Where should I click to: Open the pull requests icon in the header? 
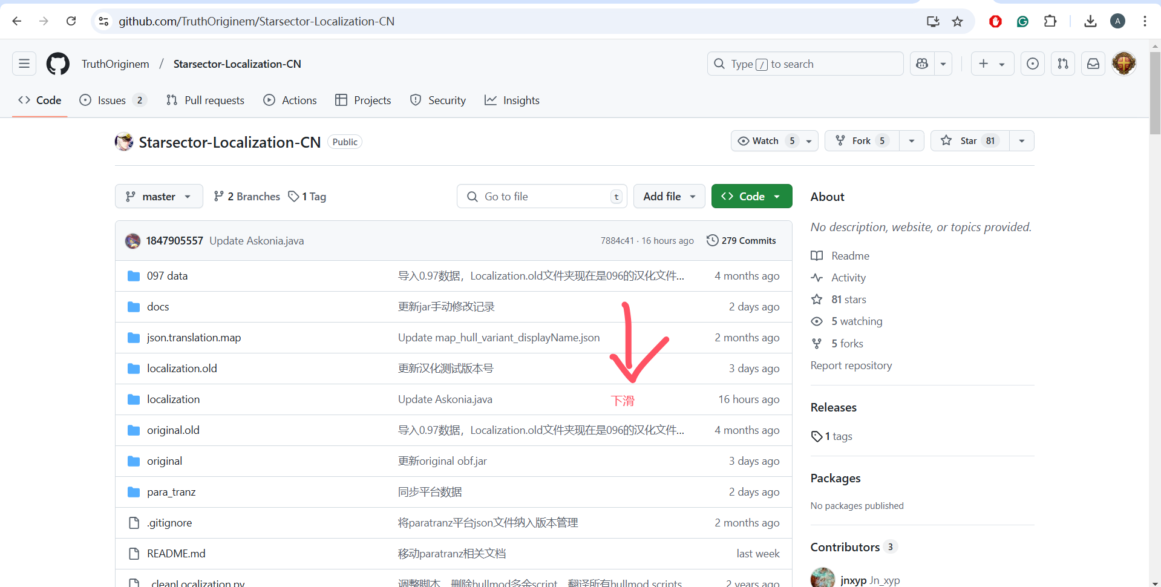tap(1063, 64)
